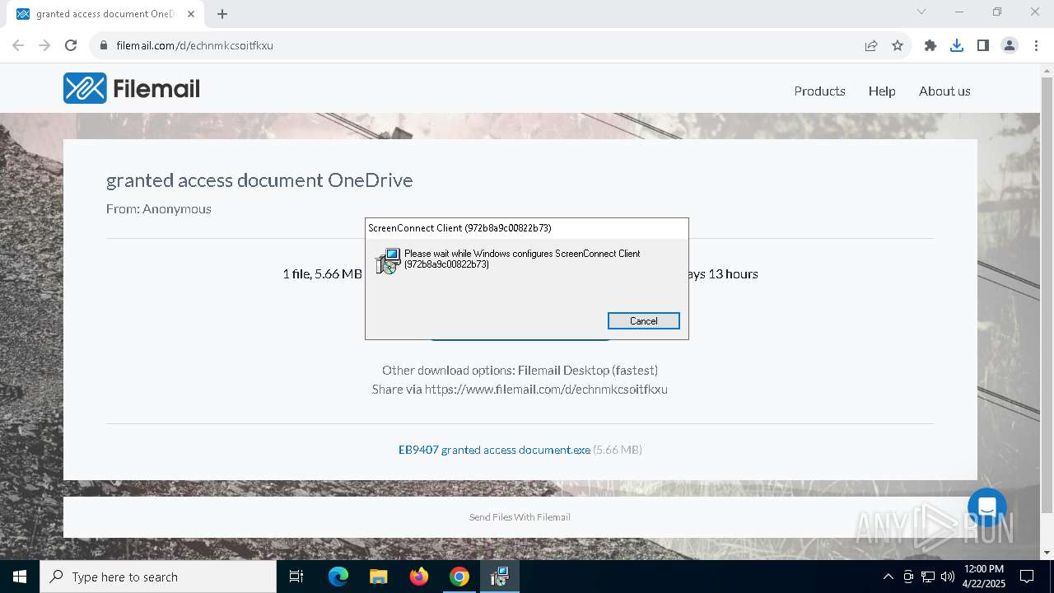The height and width of the screenshot is (593, 1054).
Task: Click the installer taskbar icon
Action: click(x=500, y=577)
